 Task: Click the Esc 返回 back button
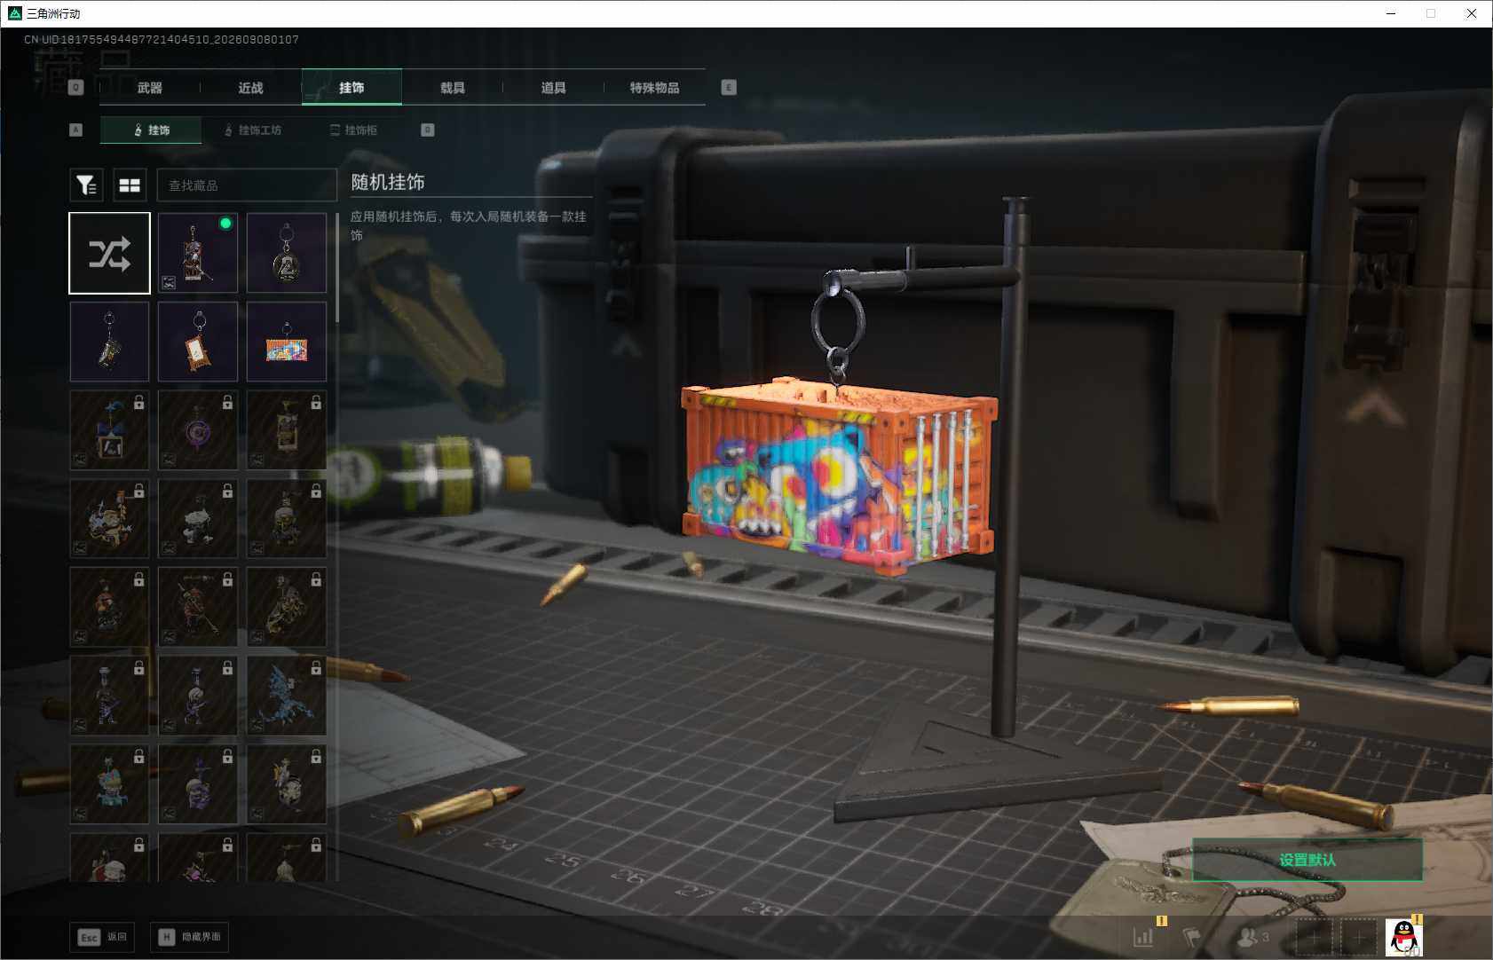102,937
